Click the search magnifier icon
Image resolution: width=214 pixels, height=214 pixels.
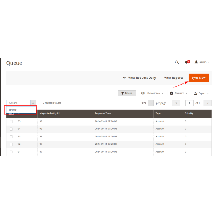tap(177, 62)
